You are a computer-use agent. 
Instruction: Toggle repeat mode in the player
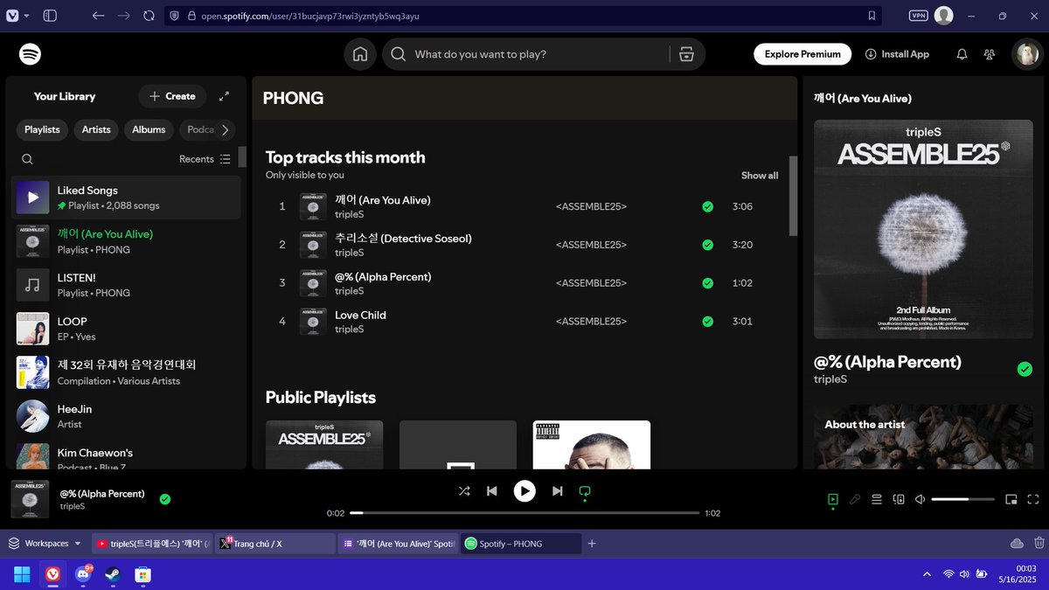pyautogui.click(x=585, y=491)
